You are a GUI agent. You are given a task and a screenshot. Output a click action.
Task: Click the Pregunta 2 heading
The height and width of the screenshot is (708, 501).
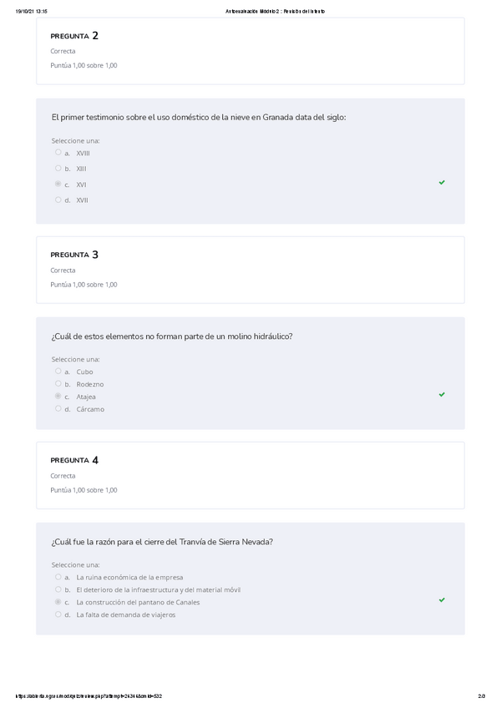(x=74, y=36)
